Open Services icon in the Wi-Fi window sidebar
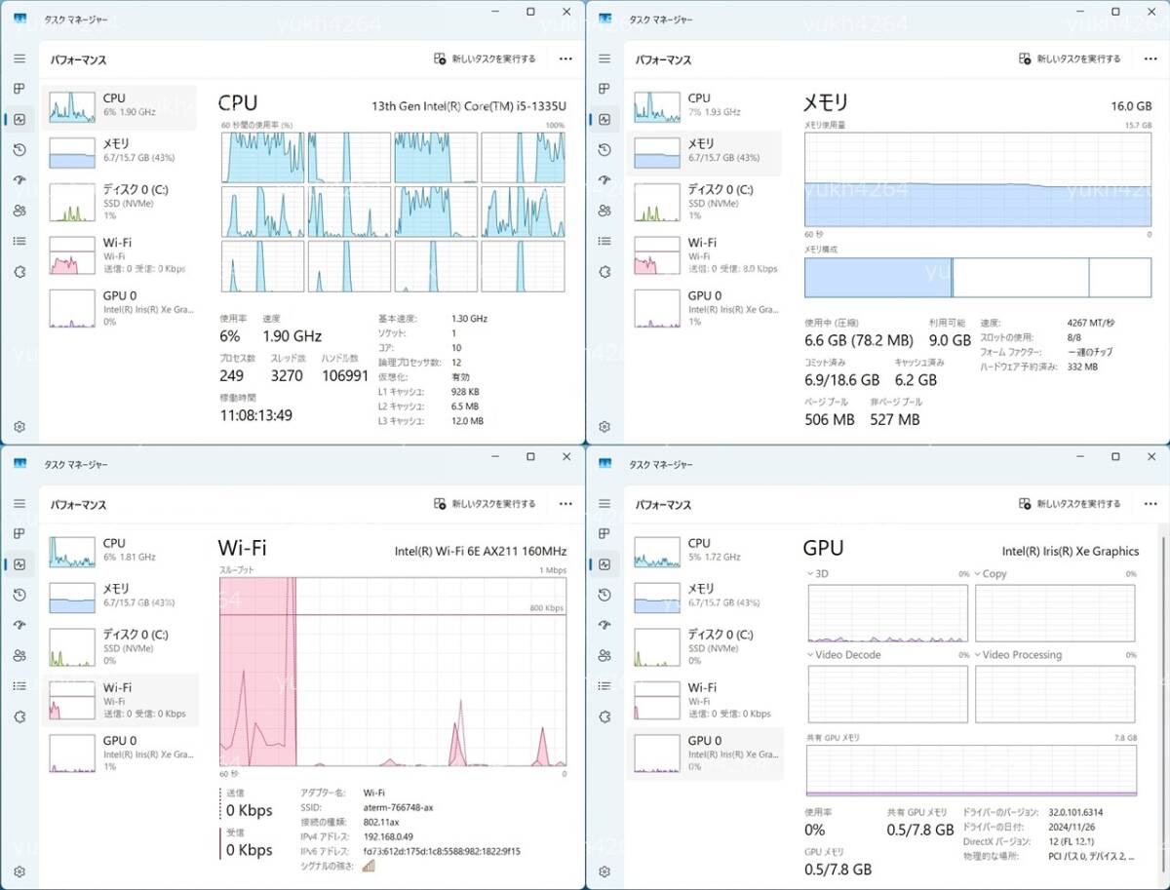Viewport: 1170px width, 890px height. point(19,716)
